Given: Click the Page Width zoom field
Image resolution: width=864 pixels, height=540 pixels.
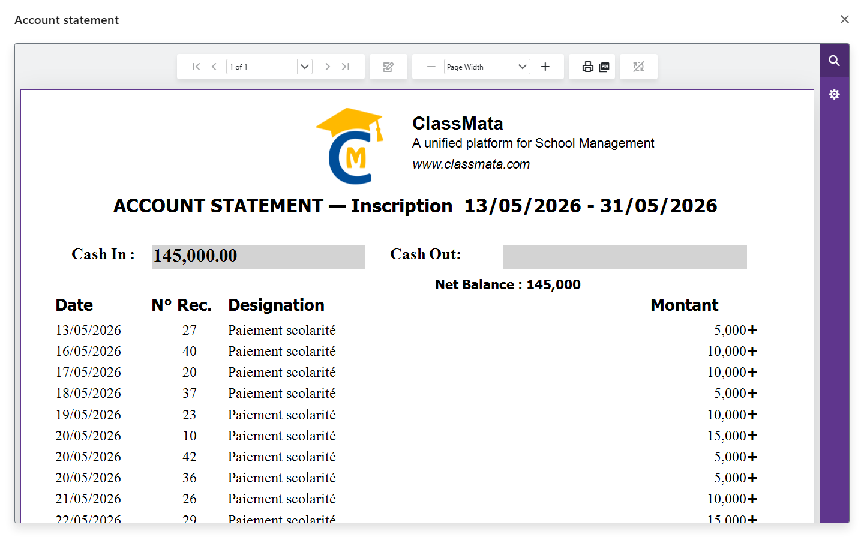Looking at the screenshot, I should (479, 67).
